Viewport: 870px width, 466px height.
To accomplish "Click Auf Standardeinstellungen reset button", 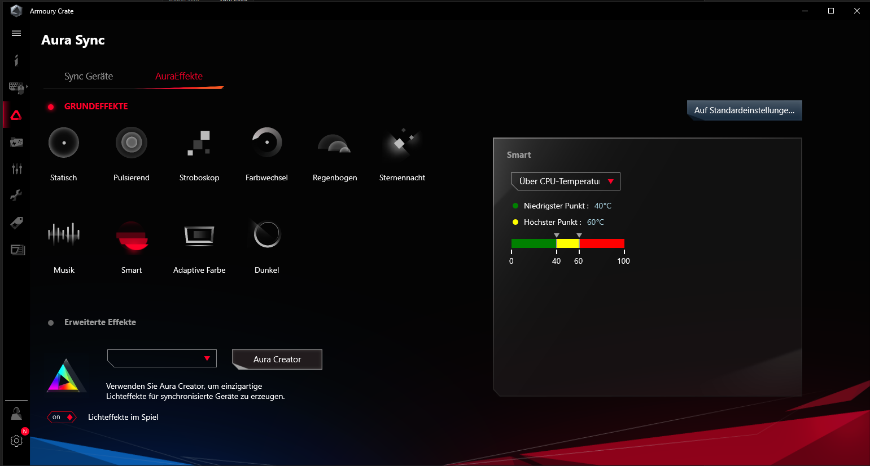I will (x=745, y=110).
